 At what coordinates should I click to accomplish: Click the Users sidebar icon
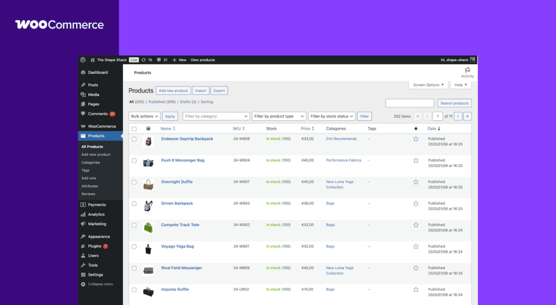point(83,256)
